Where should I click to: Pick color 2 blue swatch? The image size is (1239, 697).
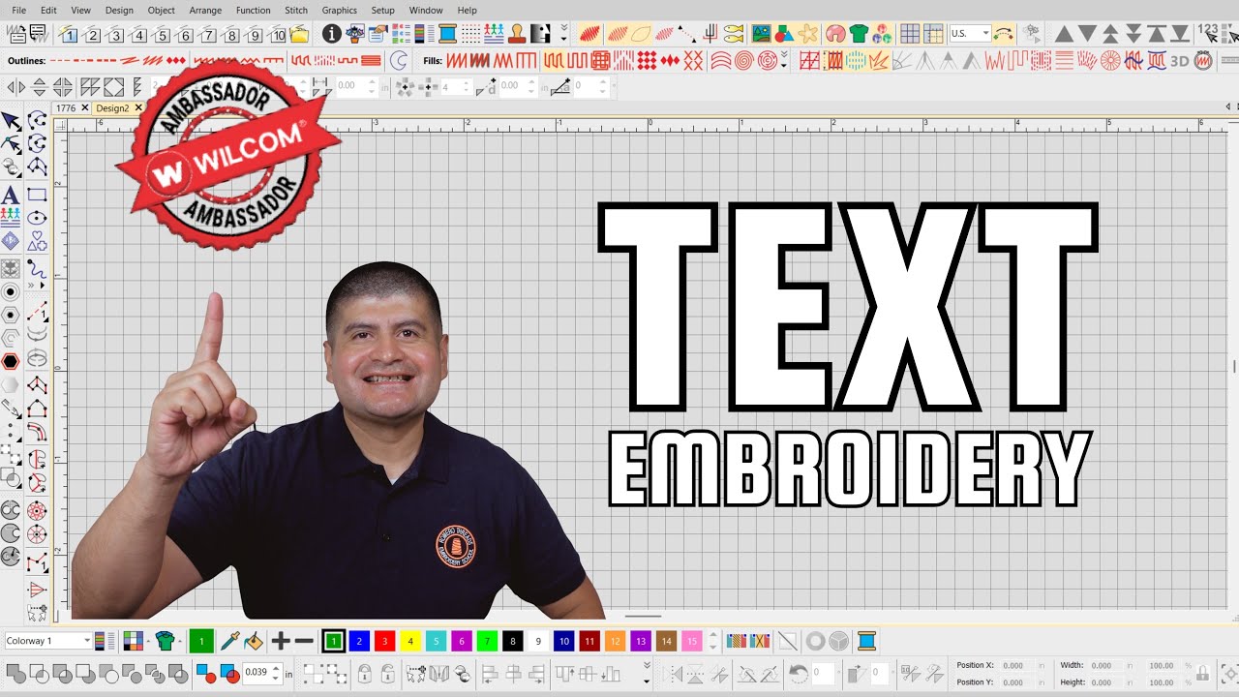point(359,641)
